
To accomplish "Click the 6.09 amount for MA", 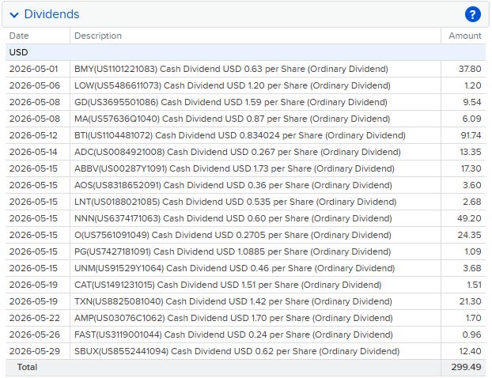I will coord(471,119).
